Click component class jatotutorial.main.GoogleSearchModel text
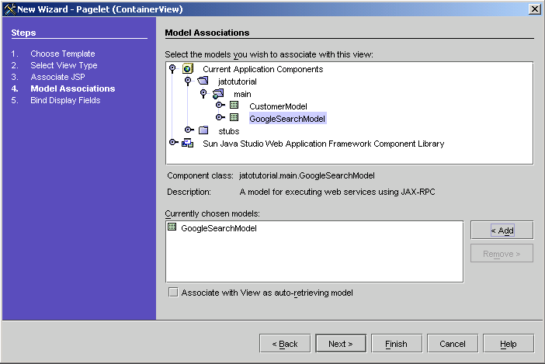The height and width of the screenshot is (364, 545). pyautogui.click(x=307, y=175)
